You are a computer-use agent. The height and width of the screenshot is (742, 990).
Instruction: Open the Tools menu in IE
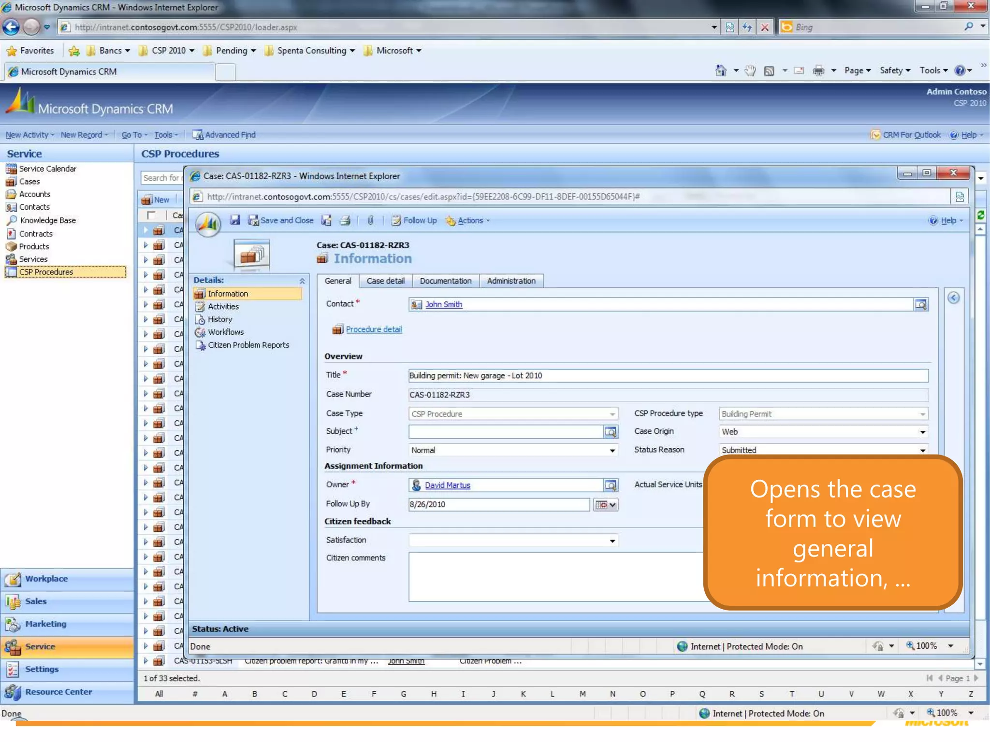point(933,71)
